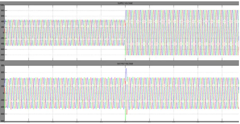Select the -200 tick label on supply voltage axis
240x124 pixels.
(x=2, y=38)
